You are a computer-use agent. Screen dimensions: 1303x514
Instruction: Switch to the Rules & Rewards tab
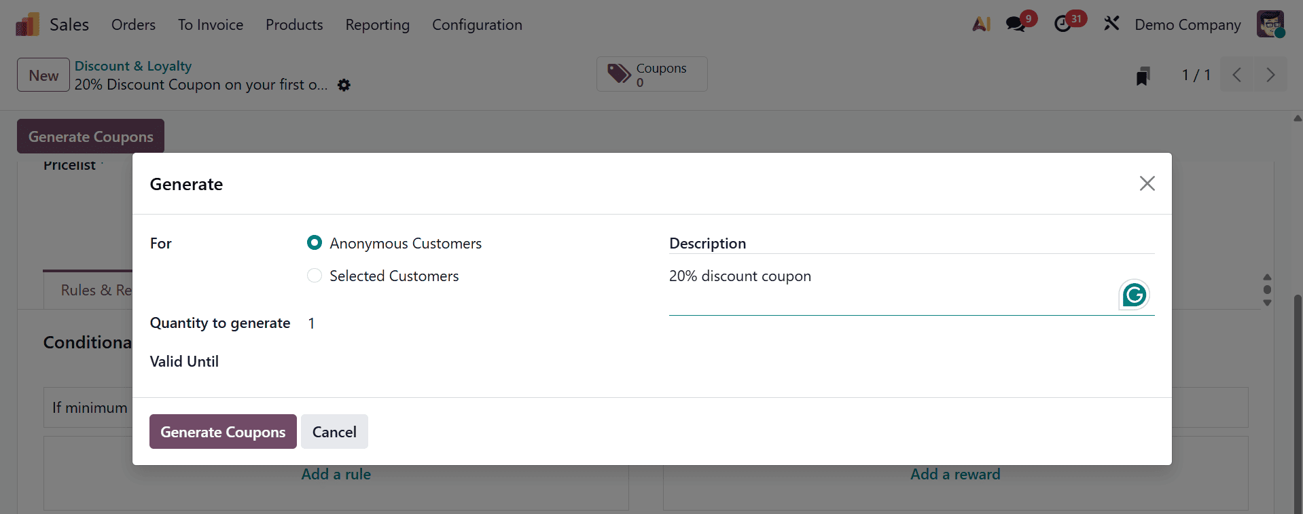pos(88,290)
